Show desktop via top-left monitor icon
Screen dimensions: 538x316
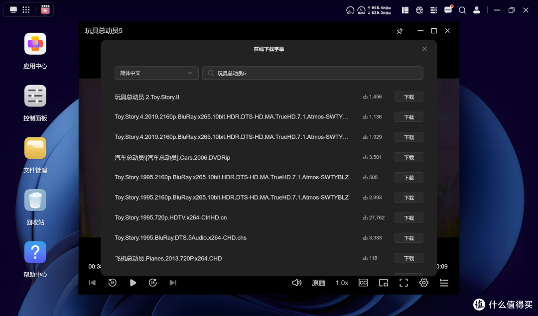(x=13, y=9)
